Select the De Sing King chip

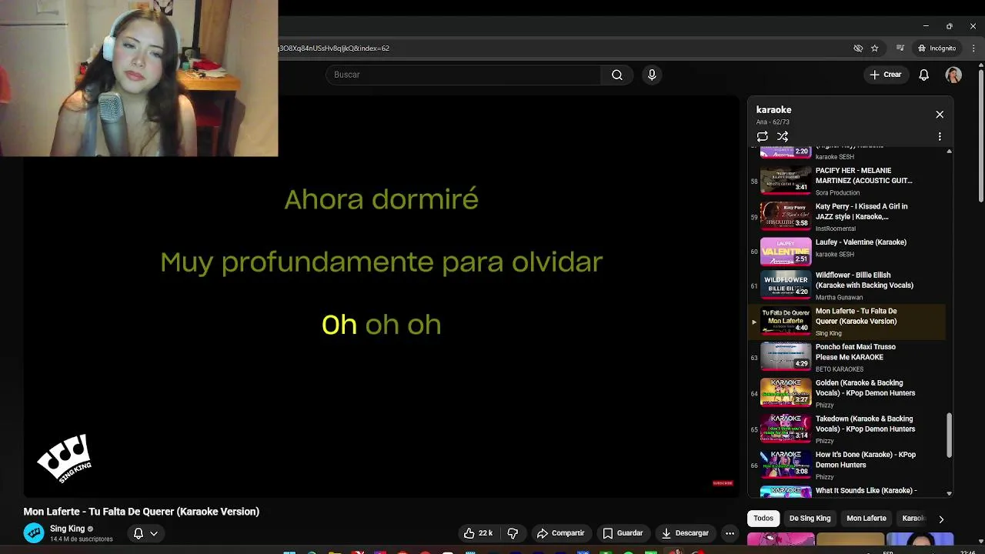click(x=810, y=518)
